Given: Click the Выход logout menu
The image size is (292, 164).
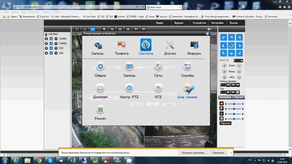Looking at the screenshot, I should pos(234,23).
